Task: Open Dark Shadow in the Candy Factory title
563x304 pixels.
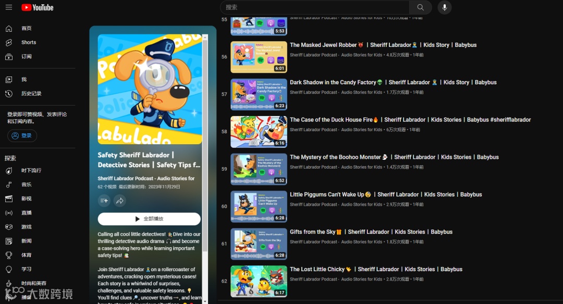Action: pyautogui.click(x=393, y=82)
